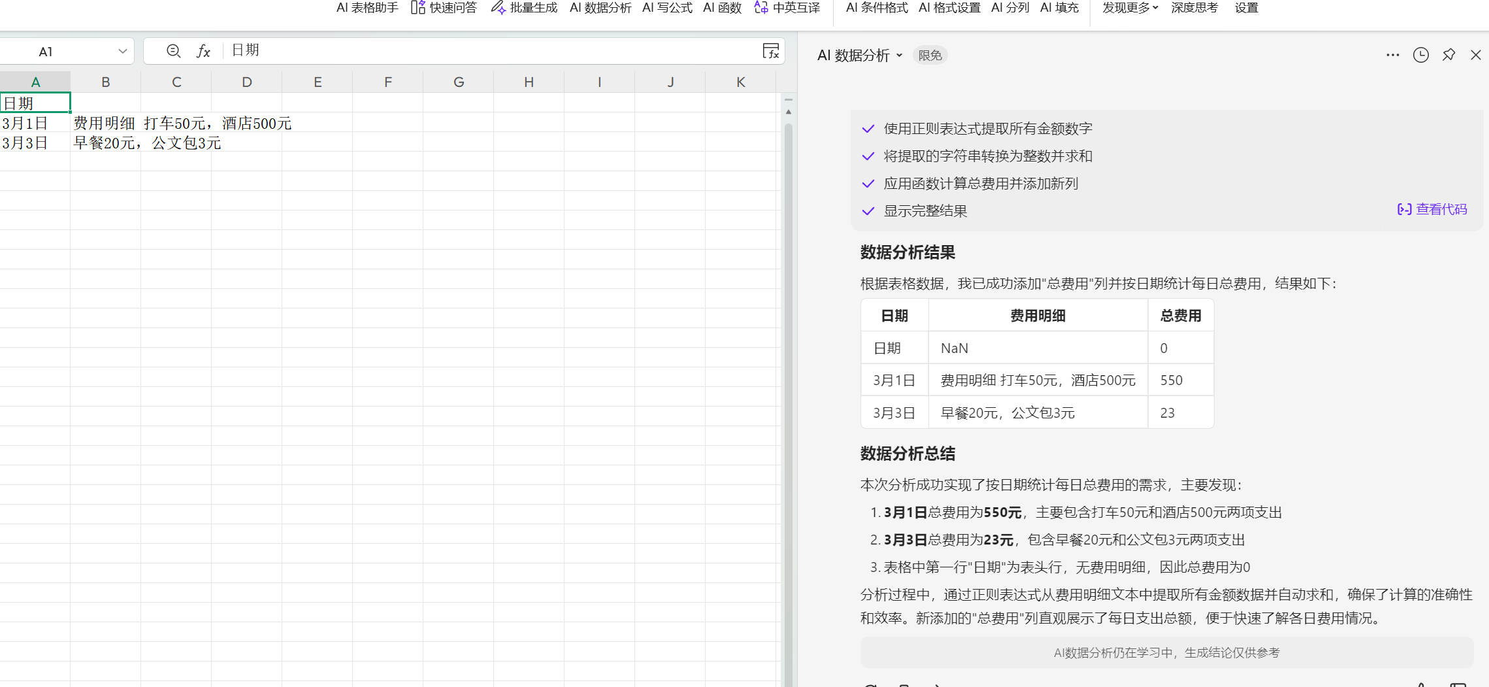This screenshot has width=1489, height=687.
Task: Click the 费用明细 header in result table
Action: click(x=1038, y=316)
